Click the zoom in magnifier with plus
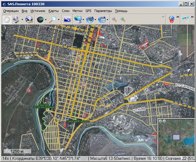Screen dimensions: 196x162 pyautogui.click(x=123, y=19)
